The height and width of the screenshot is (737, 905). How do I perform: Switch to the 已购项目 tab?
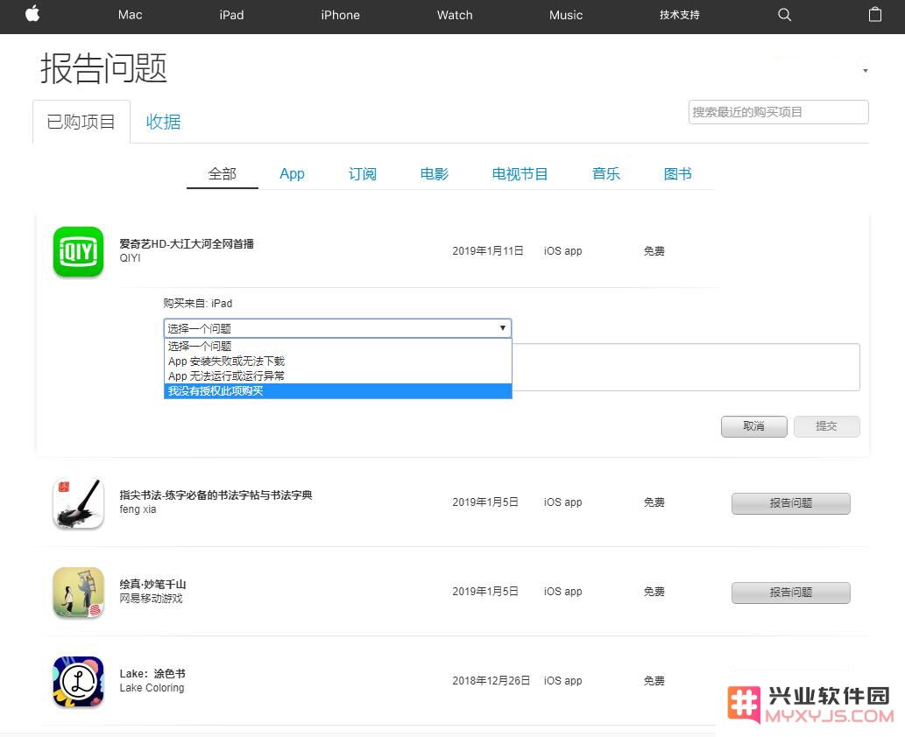pos(81,122)
